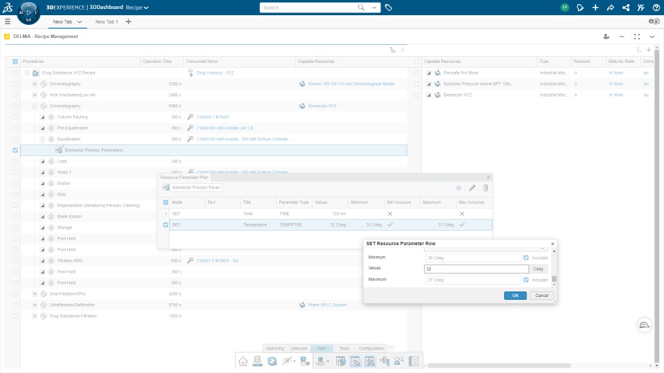Expand the Ultrafiltration/Diafiltration node
664x373 pixels.
coord(35,305)
